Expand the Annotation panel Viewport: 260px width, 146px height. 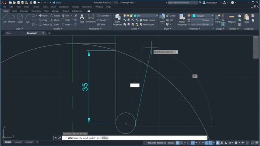pos(95,29)
